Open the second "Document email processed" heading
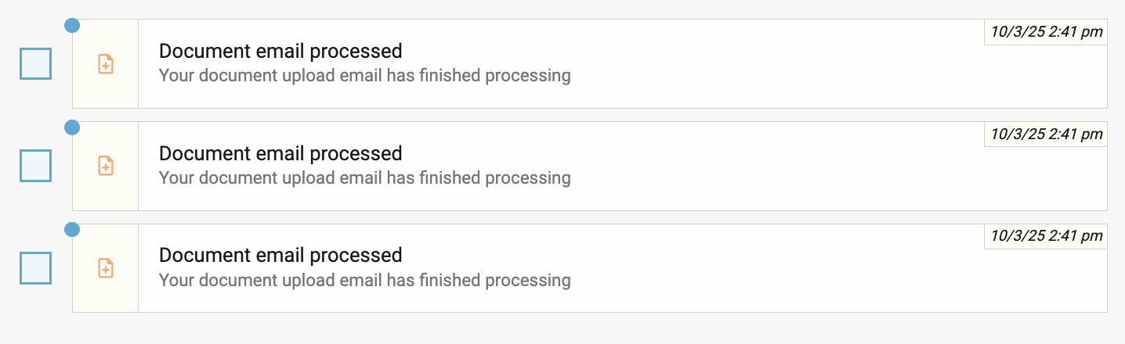The width and height of the screenshot is (1125, 344). pyautogui.click(x=280, y=153)
